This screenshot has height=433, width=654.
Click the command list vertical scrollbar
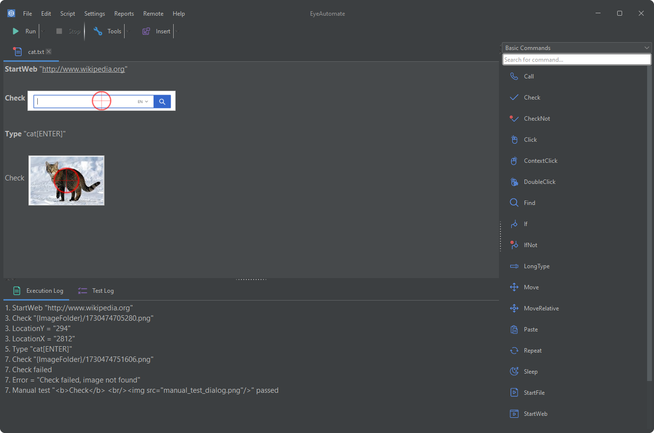pos(650,221)
